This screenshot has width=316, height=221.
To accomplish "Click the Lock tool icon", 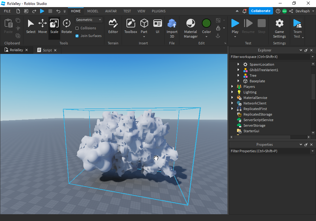I will pos(218,28).
